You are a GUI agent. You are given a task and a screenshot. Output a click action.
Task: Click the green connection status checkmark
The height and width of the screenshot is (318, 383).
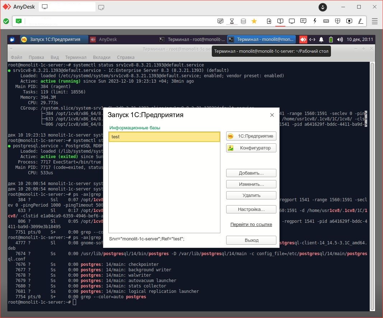click(6, 21)
